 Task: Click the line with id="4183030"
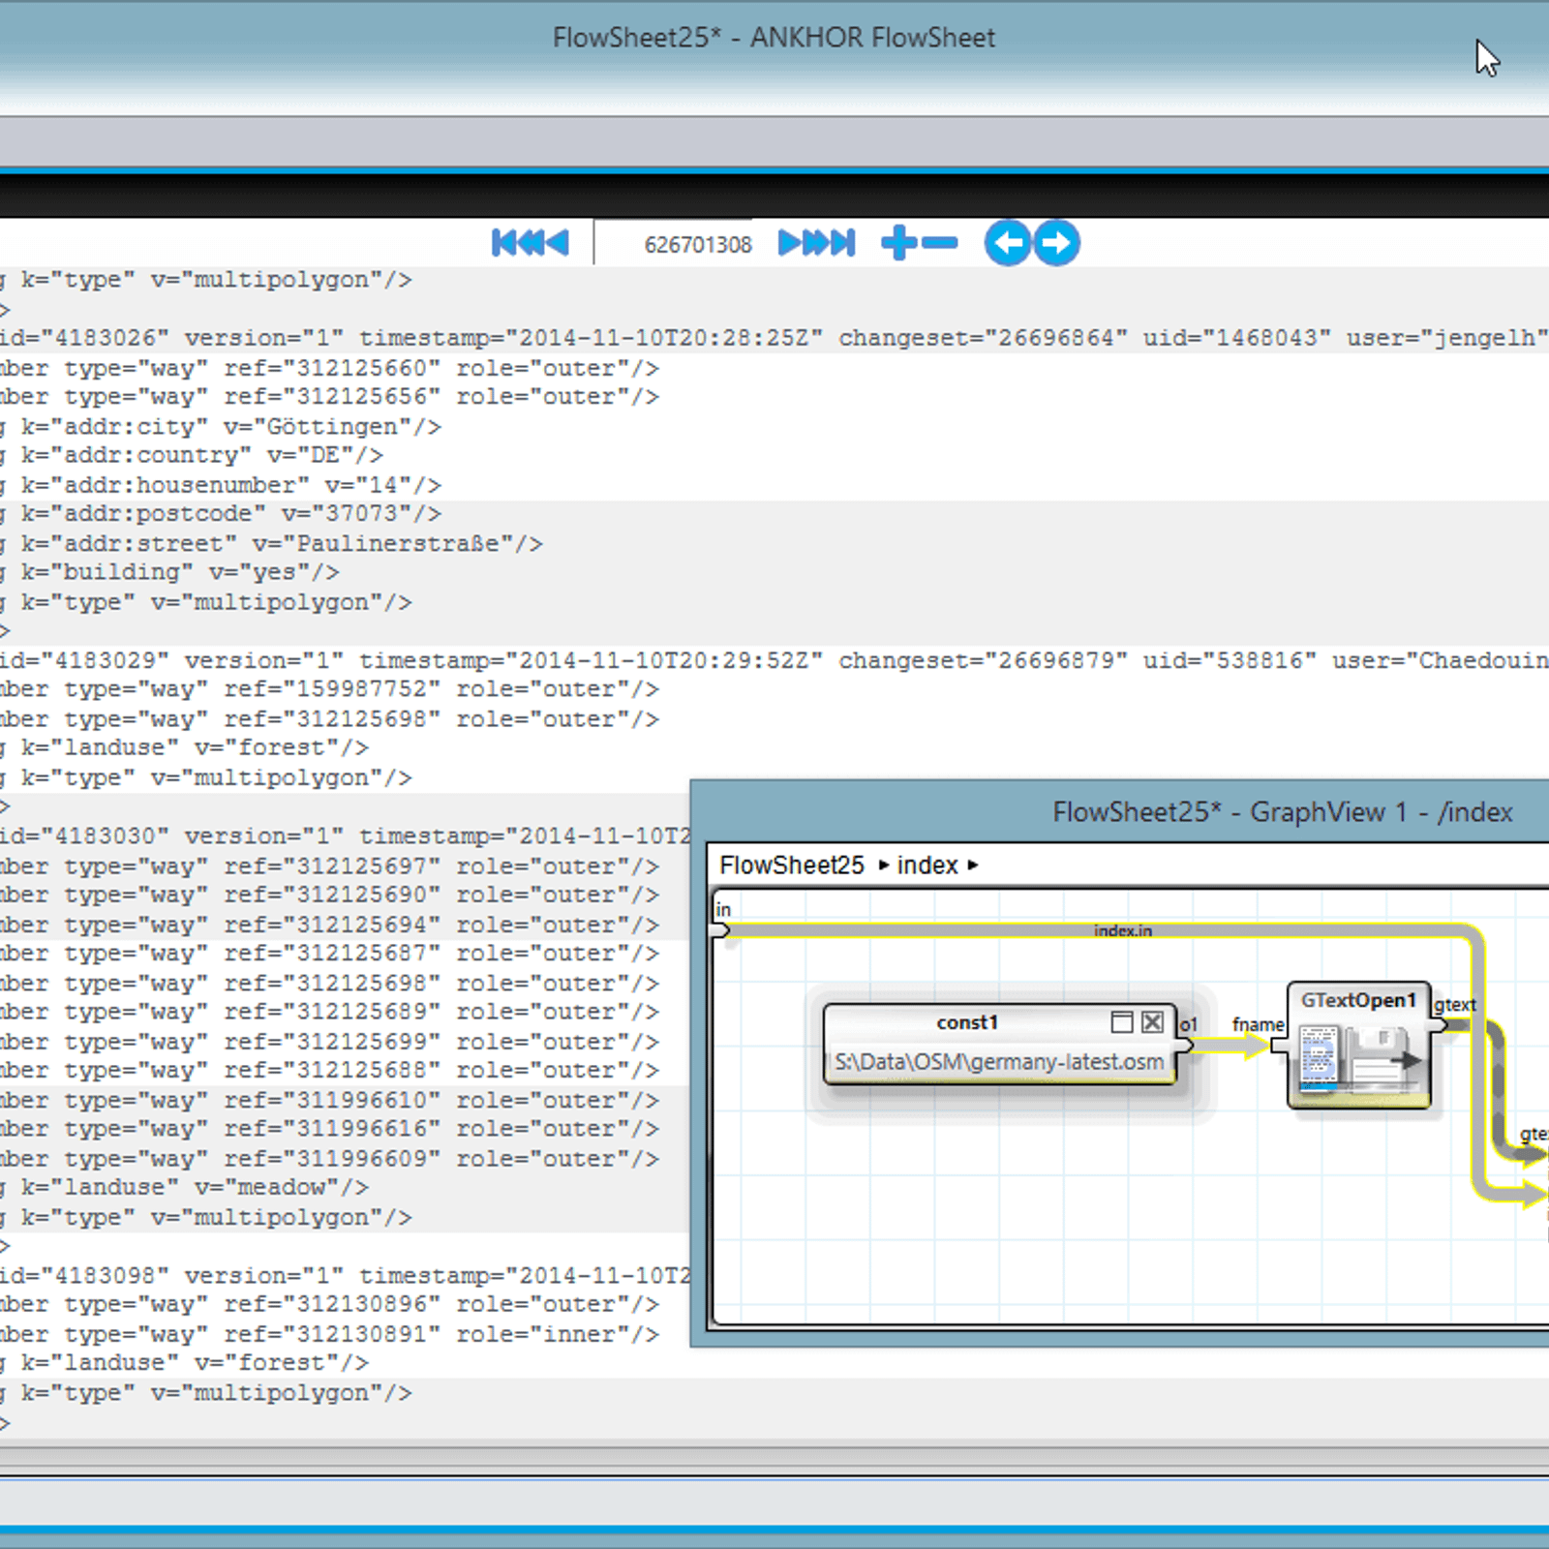[x=346, y=835]
